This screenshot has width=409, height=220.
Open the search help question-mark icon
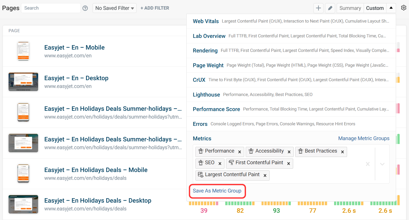(x=85, y=8)
